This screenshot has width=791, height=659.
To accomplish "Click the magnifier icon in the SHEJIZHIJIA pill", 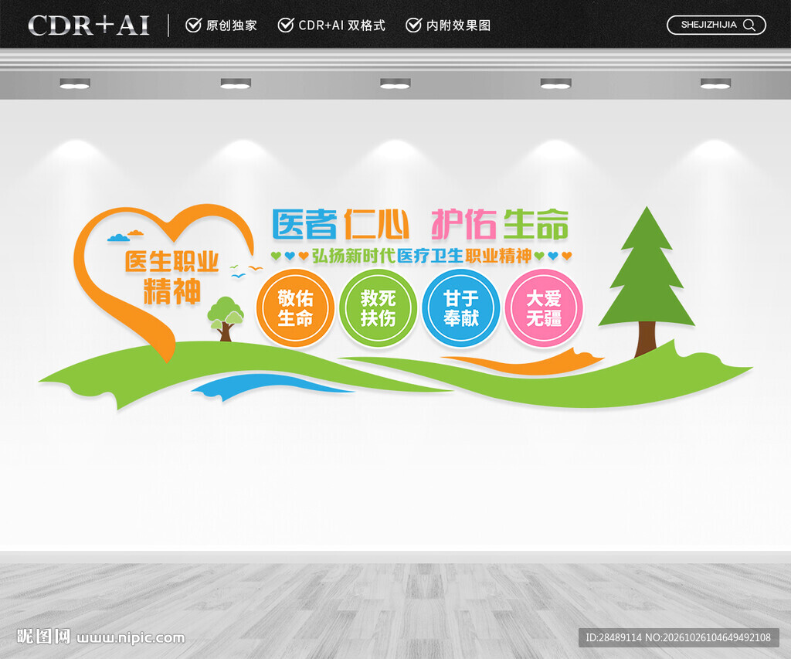I will pos(749,25).
